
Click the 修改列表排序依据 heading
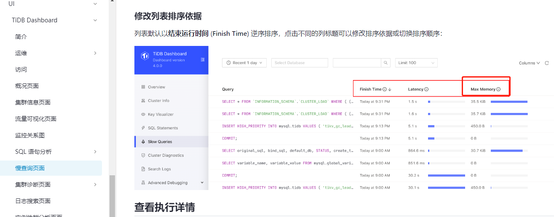point(168,16)
